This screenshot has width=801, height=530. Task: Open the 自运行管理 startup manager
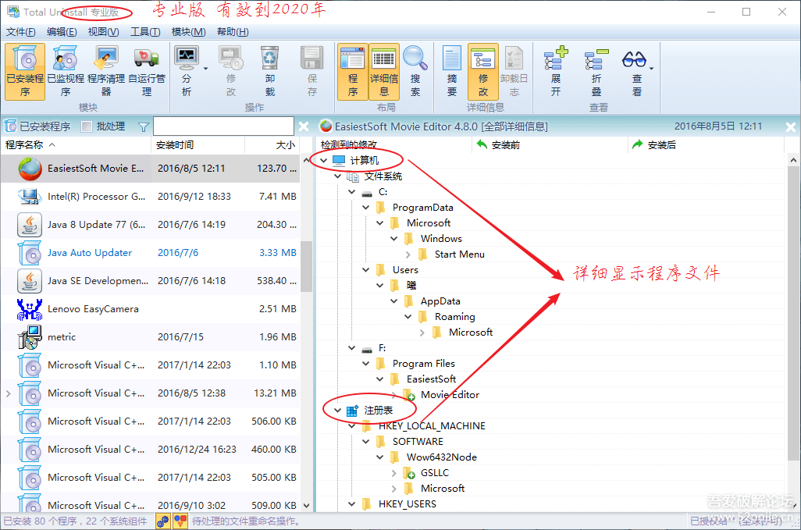point(147,72)
